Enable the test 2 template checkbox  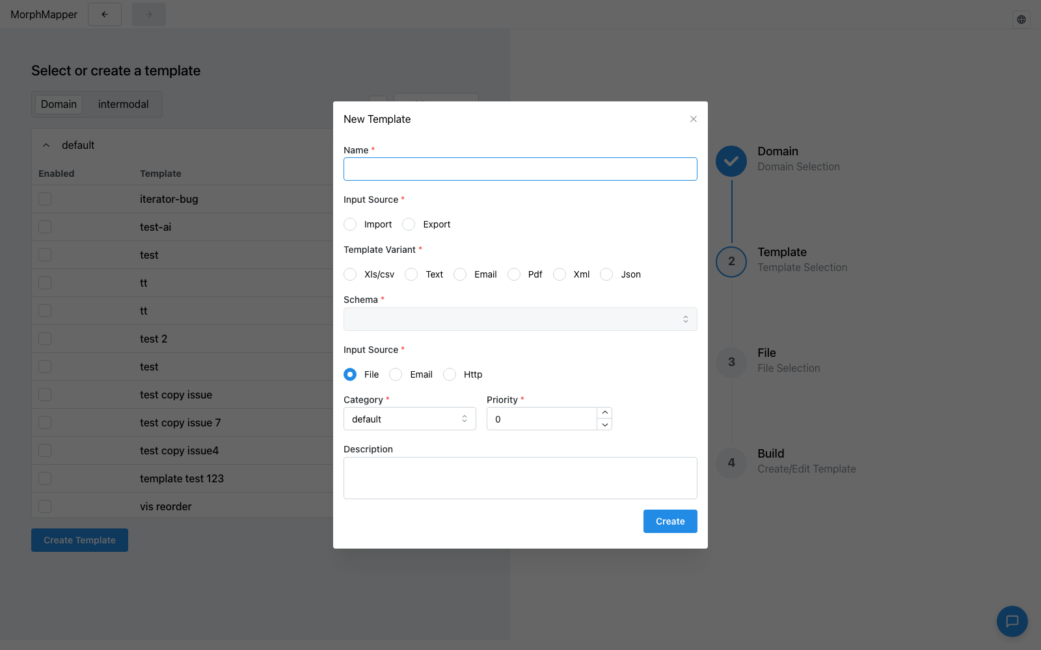45,339
